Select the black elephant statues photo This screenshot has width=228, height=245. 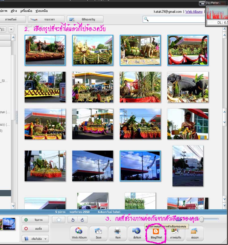pyautogui.click(x=188, y=87)
